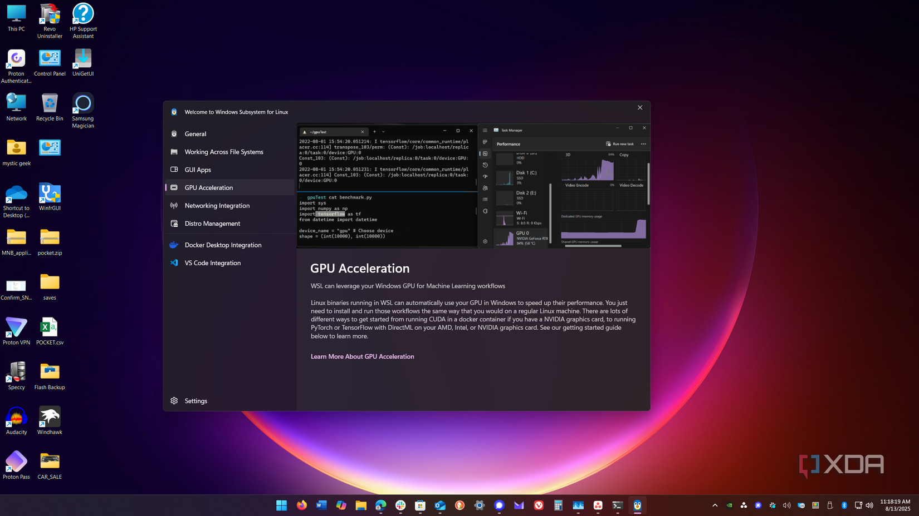Click Learn More About GPU Acceleration link
919x516 pixels.
pyautogui.click(x=362, y=356)
